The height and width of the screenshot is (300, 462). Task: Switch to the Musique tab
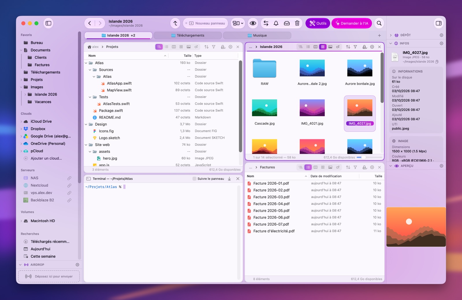[257, 35]
